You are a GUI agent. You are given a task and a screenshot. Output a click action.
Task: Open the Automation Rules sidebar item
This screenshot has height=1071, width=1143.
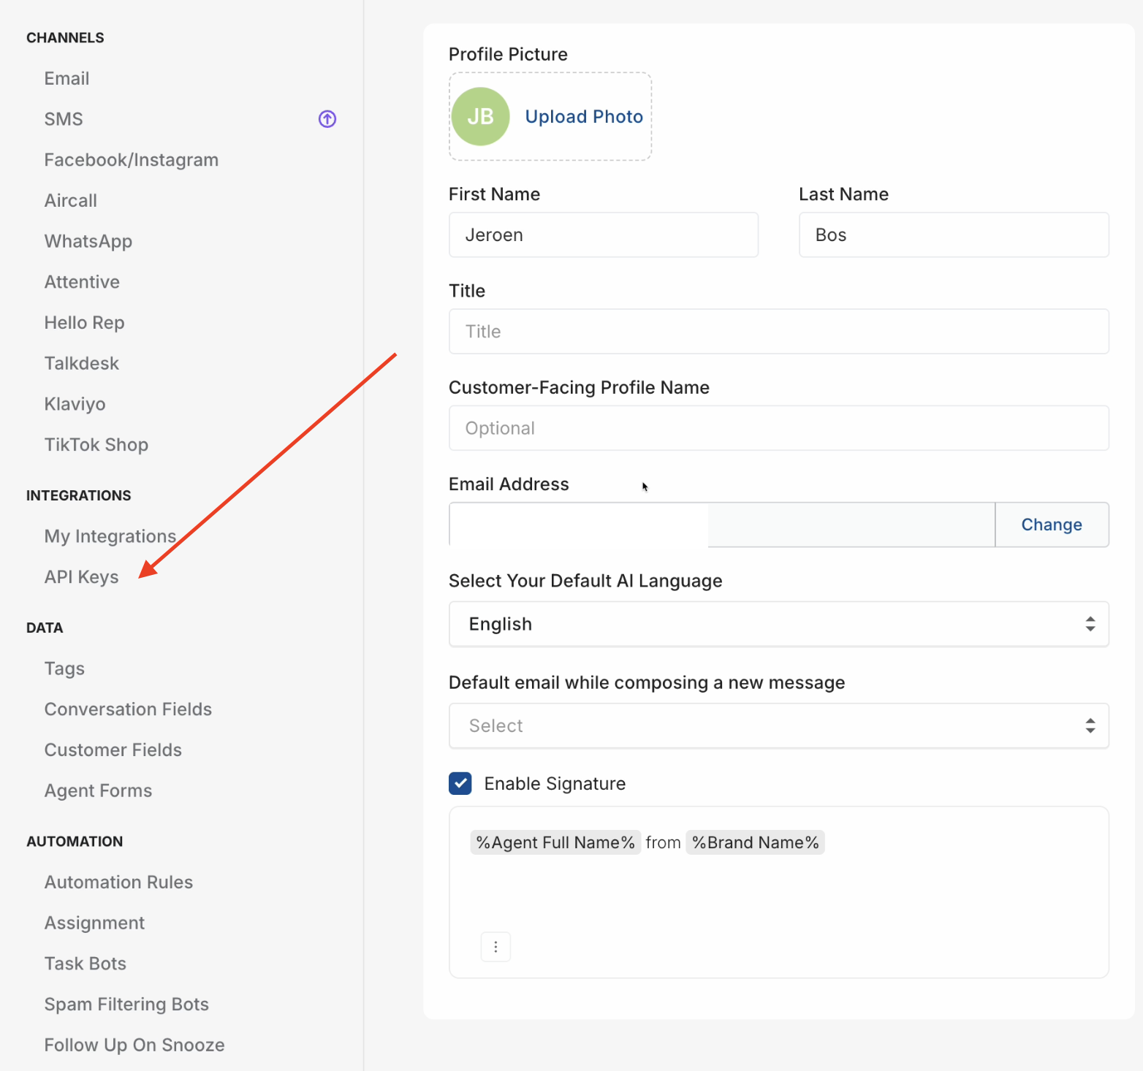point(118,882)
